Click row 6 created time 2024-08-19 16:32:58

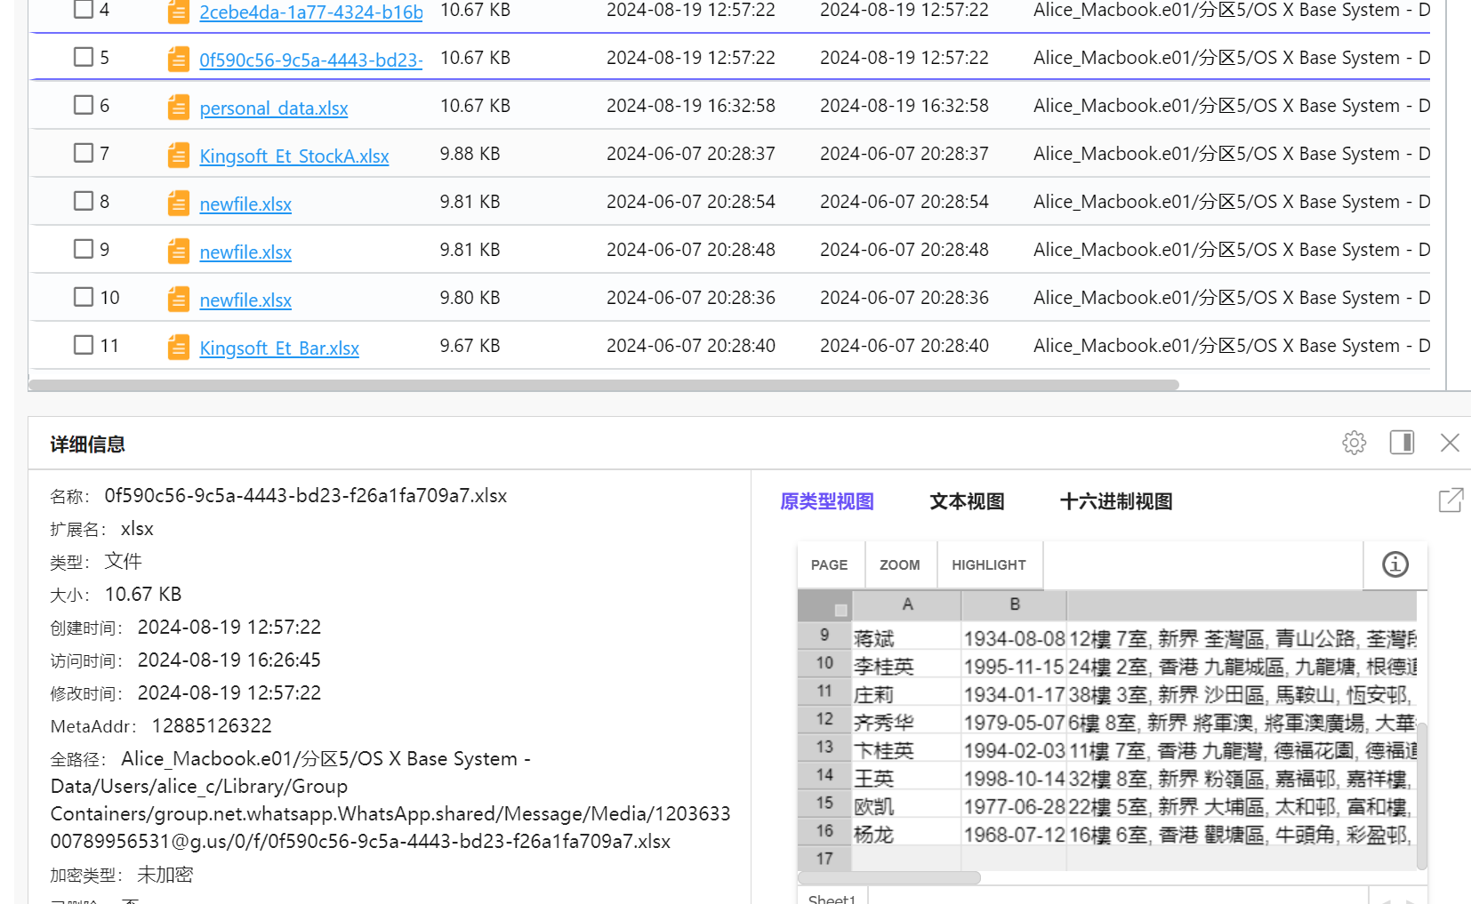tap(691, 106)
